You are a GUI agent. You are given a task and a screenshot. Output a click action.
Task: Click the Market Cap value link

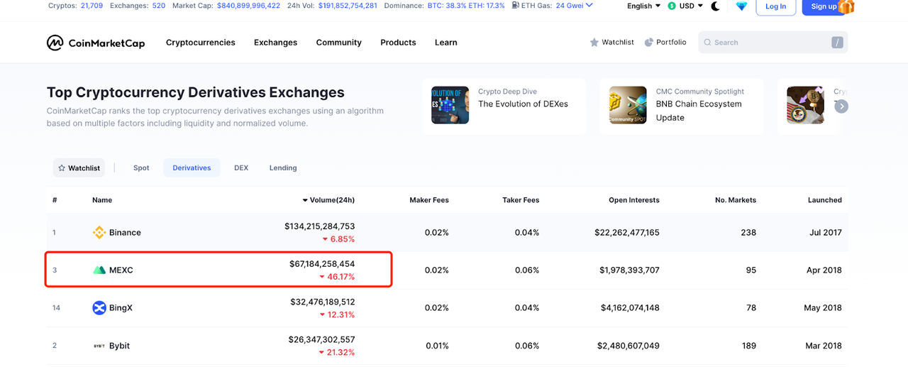(248, 6)
